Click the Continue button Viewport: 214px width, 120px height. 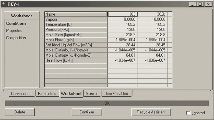pos(87,112)
